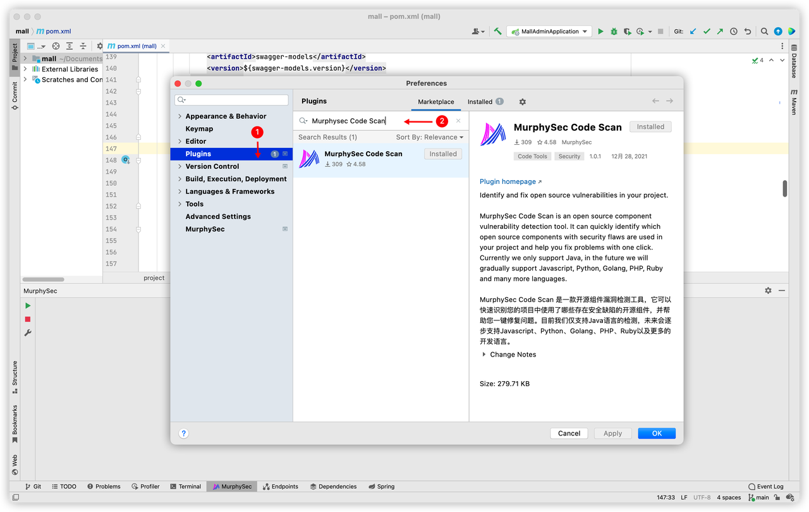
Task: Click the UTF-8 encoding indicator
Action: point(702,497)
